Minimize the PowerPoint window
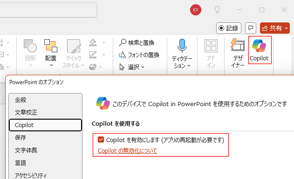294x179 pixels. point(239,10)
